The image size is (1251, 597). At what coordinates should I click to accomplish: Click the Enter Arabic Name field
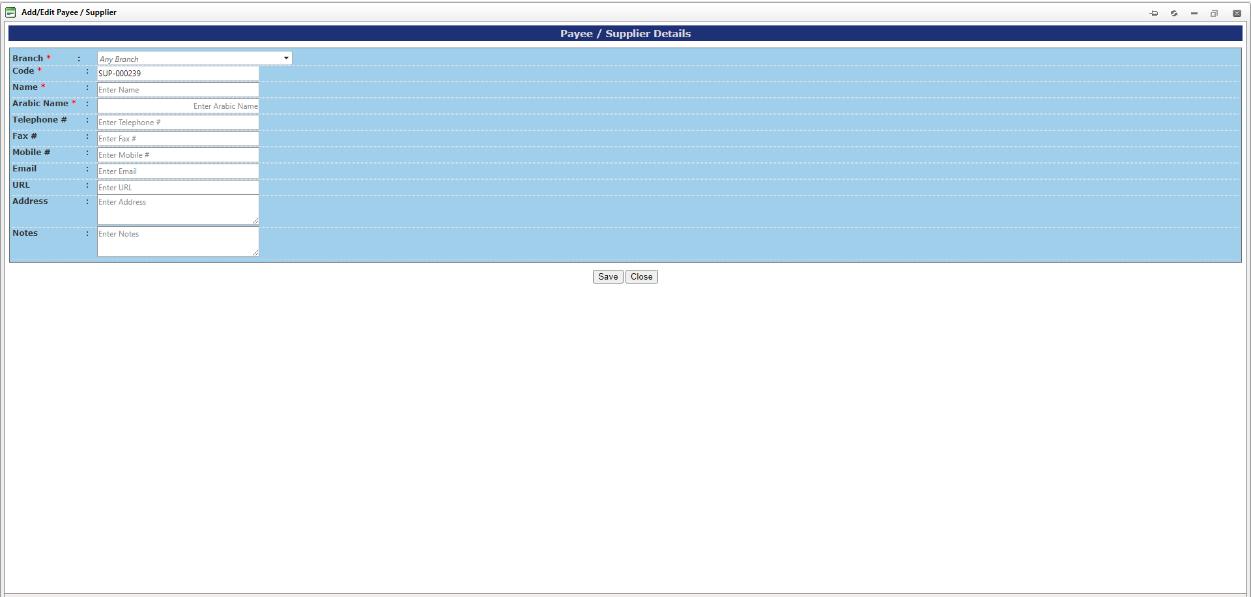[177, 106]
